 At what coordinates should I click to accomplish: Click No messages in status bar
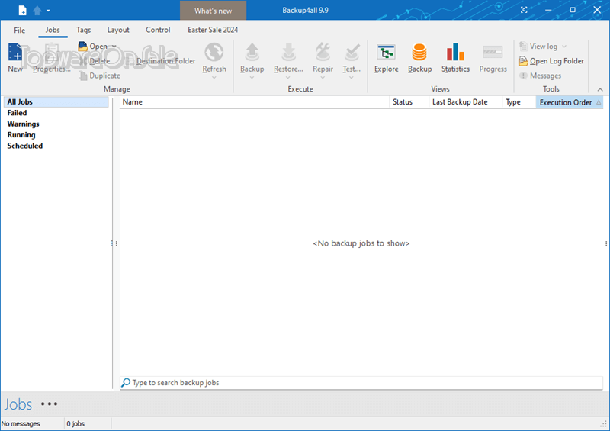pyautogui.click(x=21, y=423)
